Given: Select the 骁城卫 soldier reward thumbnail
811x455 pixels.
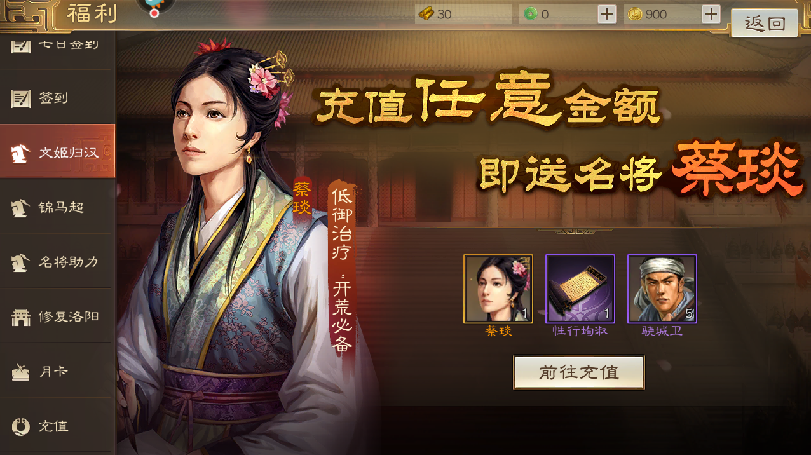Looking at the screenshot, I should click(x=662, y=289).
